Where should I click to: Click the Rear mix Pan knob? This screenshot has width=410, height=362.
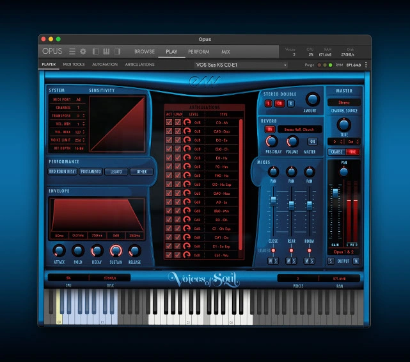pos(291,172)
